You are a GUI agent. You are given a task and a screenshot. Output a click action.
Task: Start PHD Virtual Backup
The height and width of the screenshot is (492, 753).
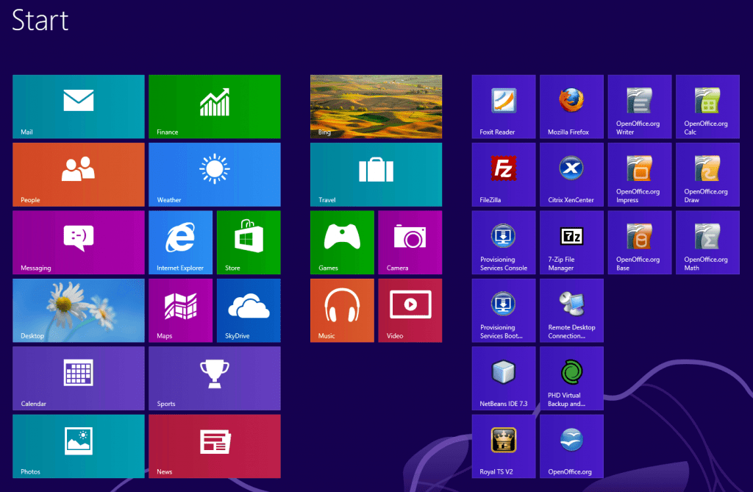click(x=571, y=378)
